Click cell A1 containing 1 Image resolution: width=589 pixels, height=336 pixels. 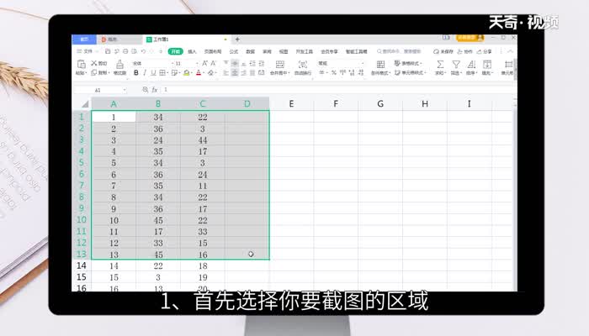click(x=114, y=117)
